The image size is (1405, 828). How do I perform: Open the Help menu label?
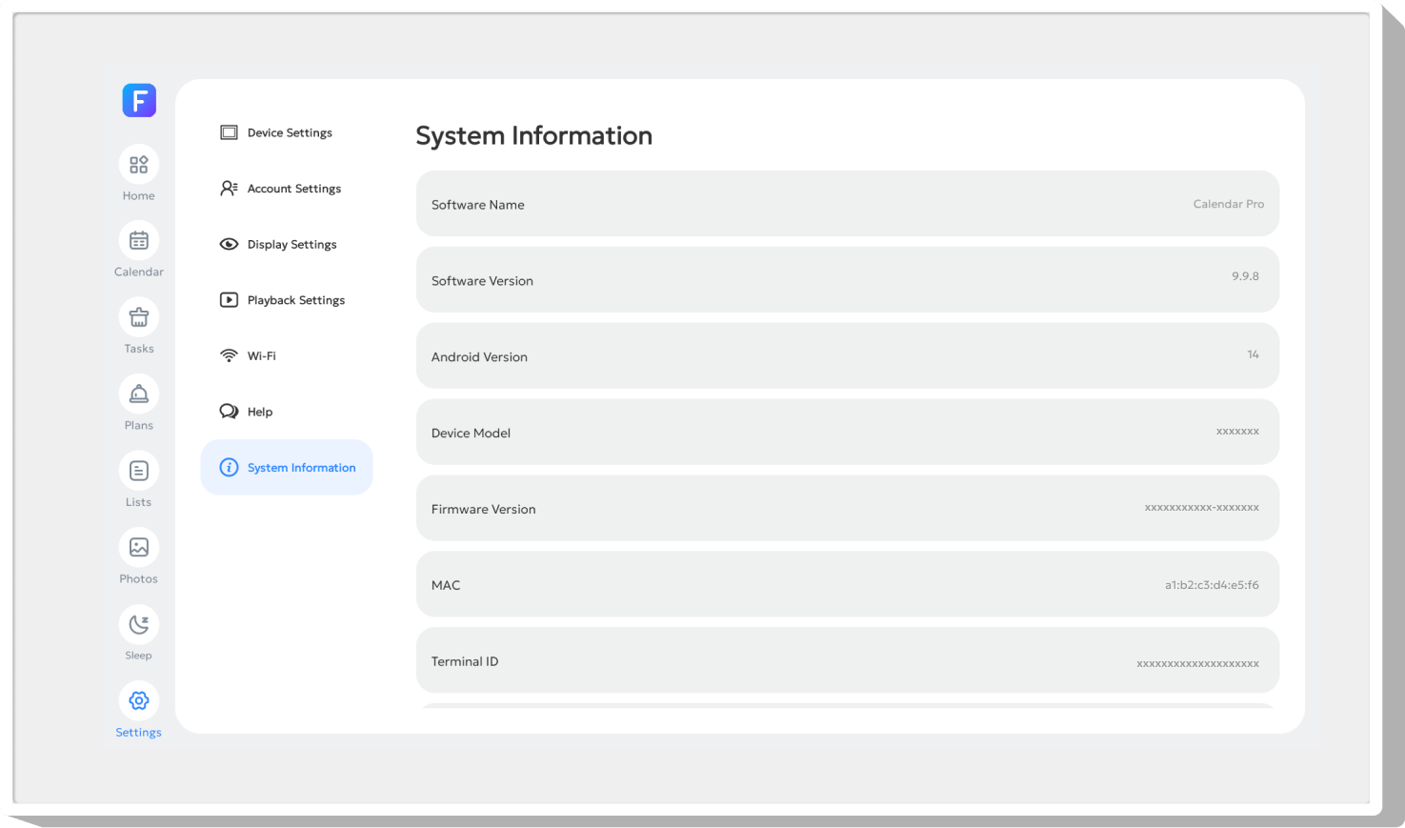click(260, 412)
